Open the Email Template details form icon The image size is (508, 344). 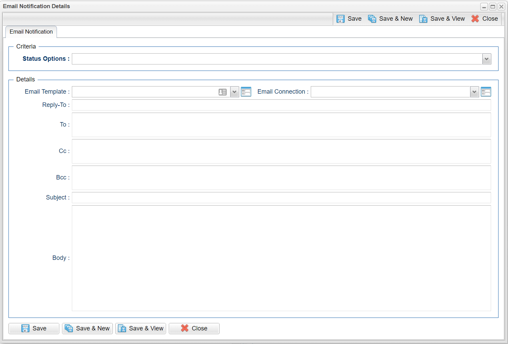(246, 92)
